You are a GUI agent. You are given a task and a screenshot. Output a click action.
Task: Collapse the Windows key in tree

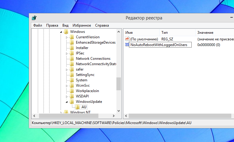click(x=61, y=32)
